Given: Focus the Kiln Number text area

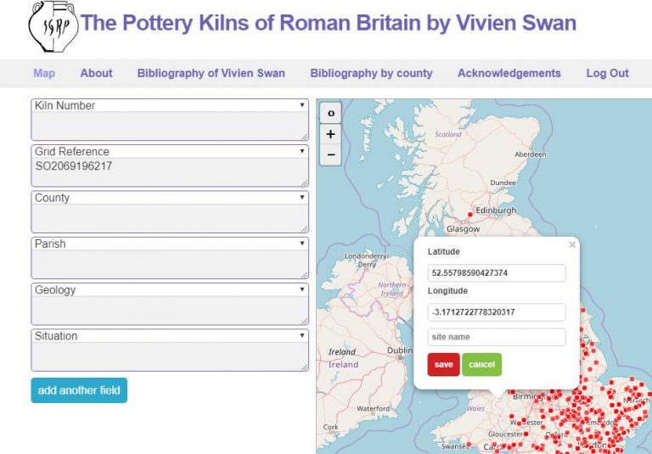Looking at the screenshot, I should [170, 126].
